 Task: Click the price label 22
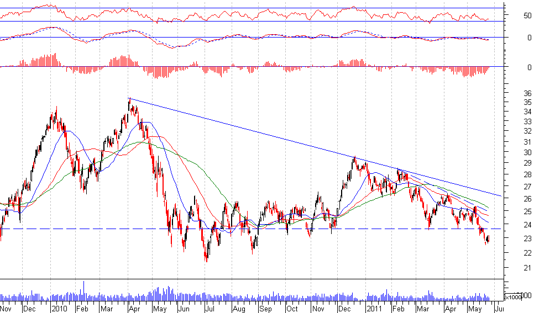[x=527, y=253]
